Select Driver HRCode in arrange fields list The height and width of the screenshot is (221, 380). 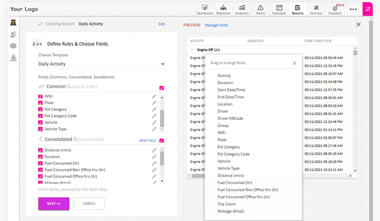(230, 118)
